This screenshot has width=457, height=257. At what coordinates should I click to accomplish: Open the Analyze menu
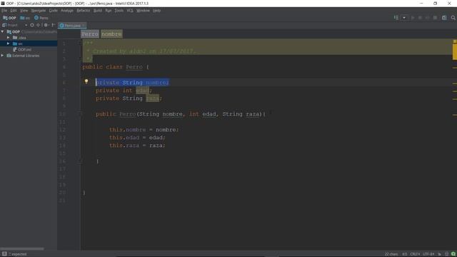(x=67, y=11)
